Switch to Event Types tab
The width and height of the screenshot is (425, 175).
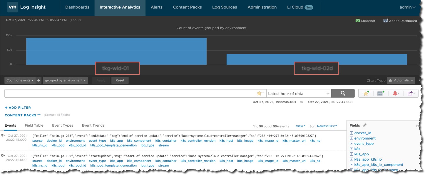pyautogui.click(x=63, y=125)
